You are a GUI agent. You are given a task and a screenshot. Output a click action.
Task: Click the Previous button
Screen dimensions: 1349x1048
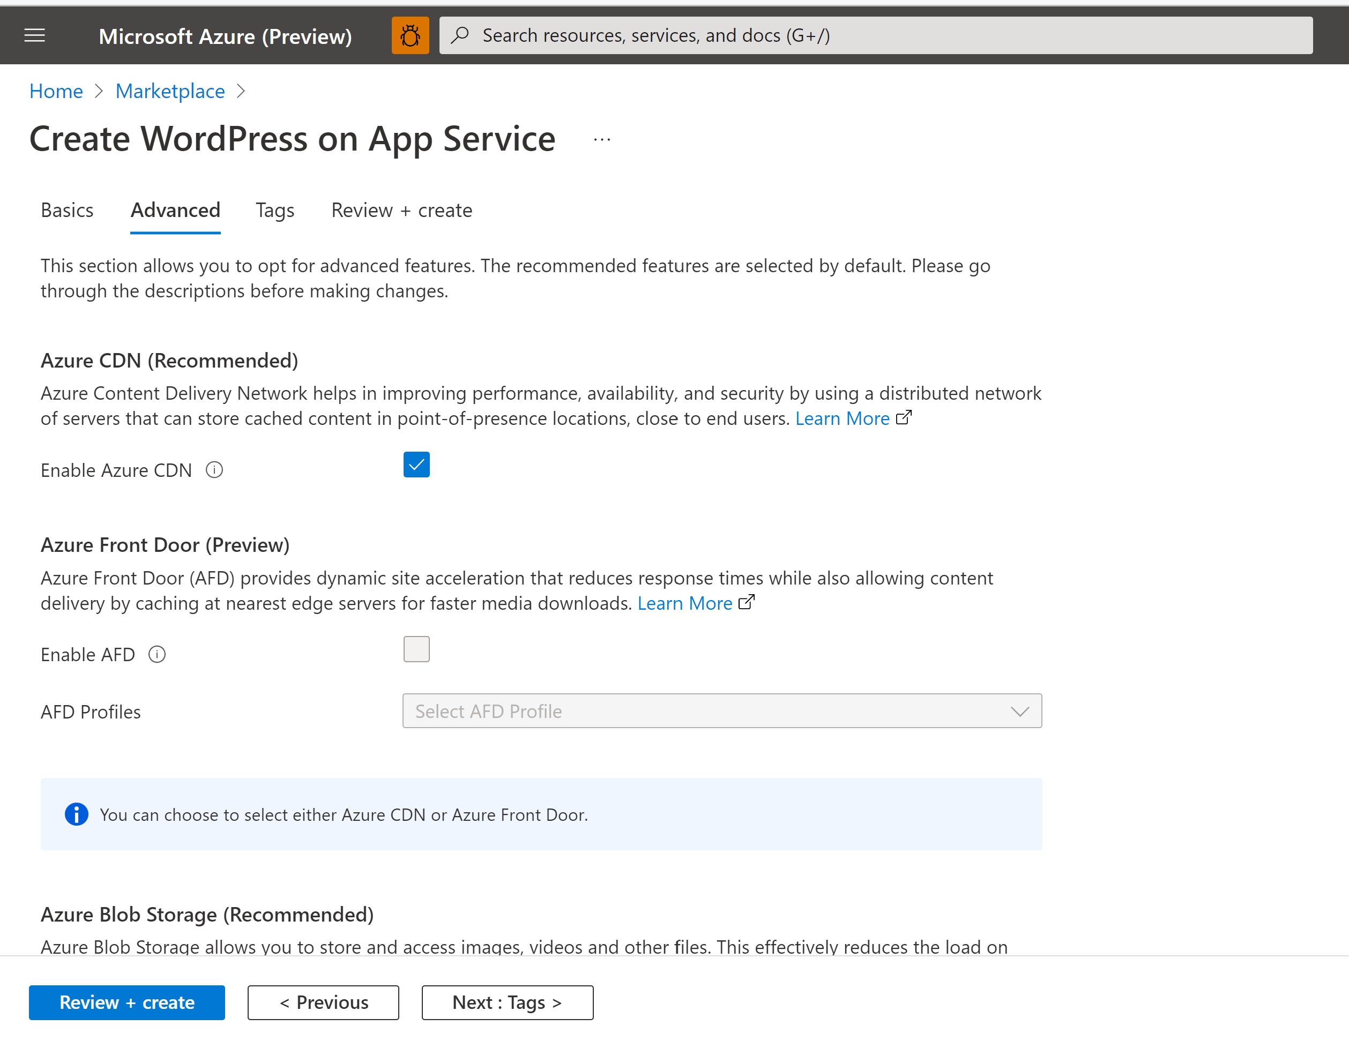pyautogui.click(x=323, y=1002)
